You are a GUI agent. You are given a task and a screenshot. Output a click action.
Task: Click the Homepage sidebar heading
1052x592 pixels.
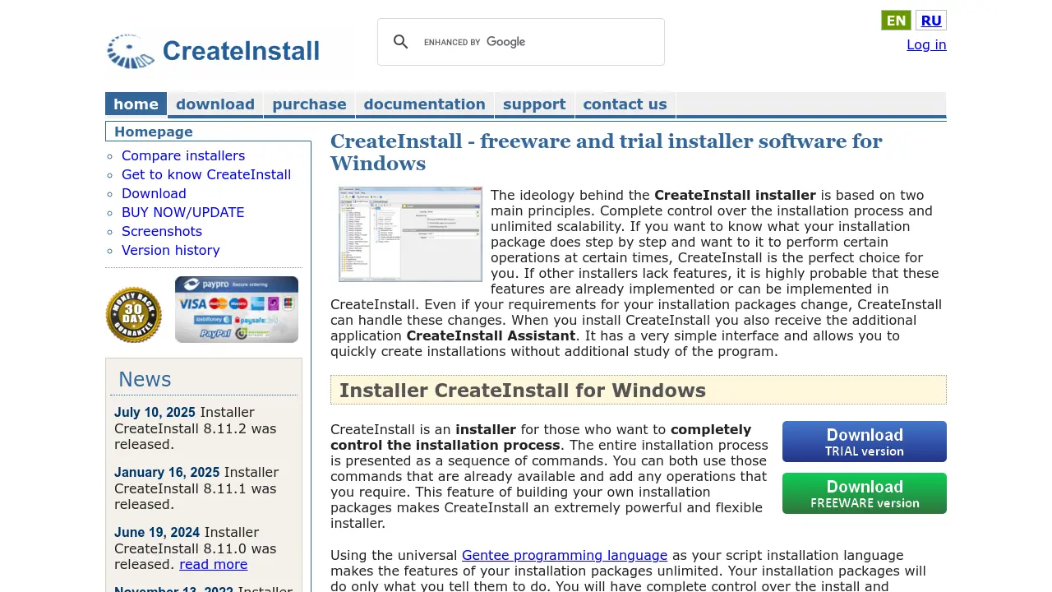click(154, 132)
